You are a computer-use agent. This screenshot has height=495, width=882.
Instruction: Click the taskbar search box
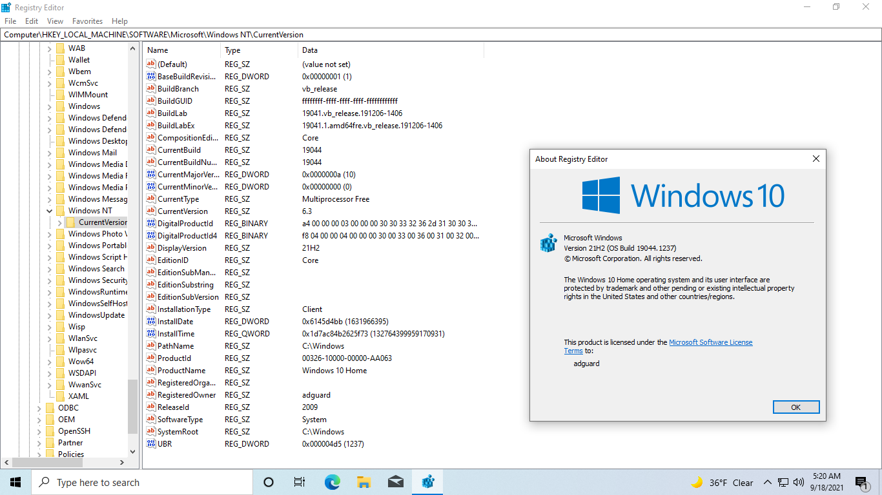(142, 482)
